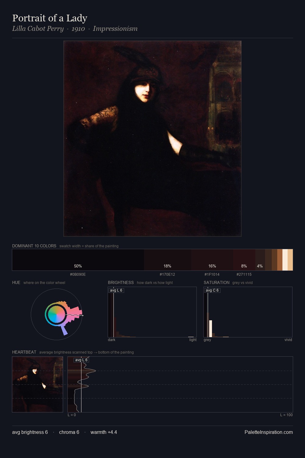Click footer stat "warmth +4.4"
Image resolution: width=305 pixels, height=458 pixels.
(x=104, y=432)
